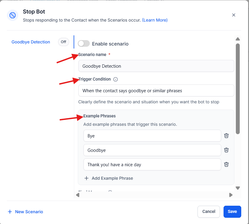Viewport: 249px width, 224px height.
Task: Close the Stop Bot dialog
Action: tap(234, 15)
